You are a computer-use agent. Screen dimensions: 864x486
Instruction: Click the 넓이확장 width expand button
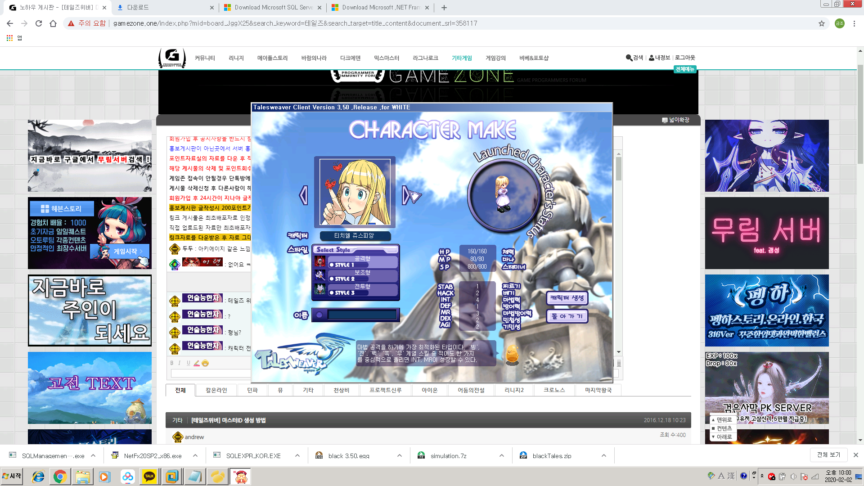tap(676, 120)
